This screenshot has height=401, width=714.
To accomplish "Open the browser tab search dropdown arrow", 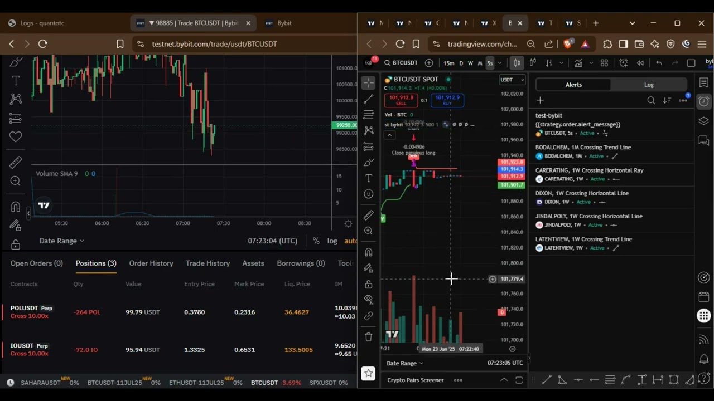I will pyautogui.click(x=632, y=23).
